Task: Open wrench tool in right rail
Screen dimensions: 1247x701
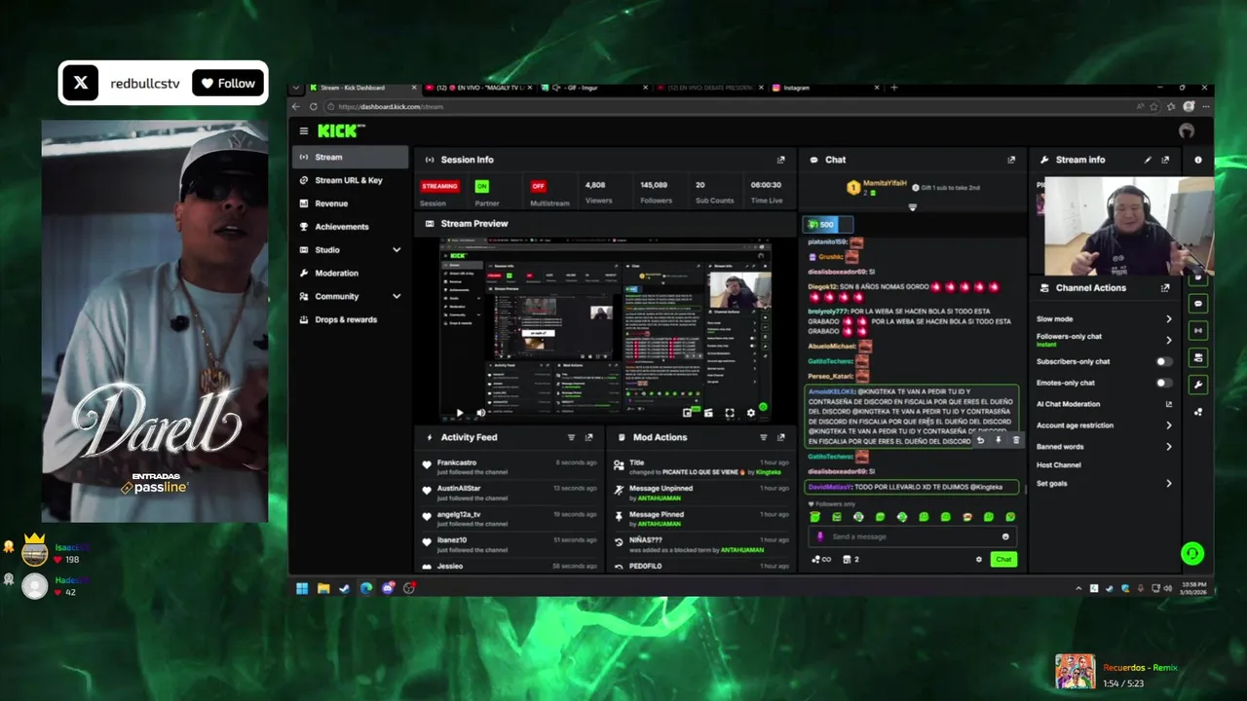Action: (x=1198, y=385)
